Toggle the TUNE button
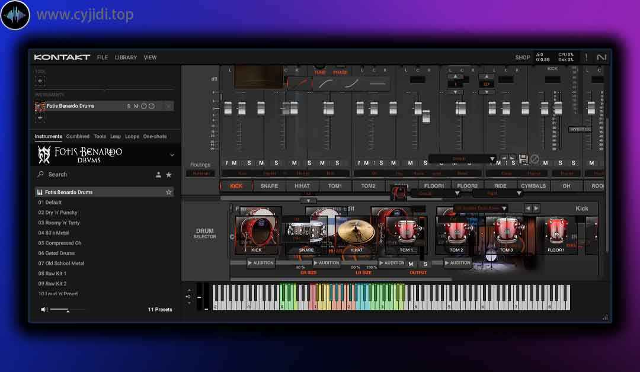640x372 pixels. tap(319, 72)
